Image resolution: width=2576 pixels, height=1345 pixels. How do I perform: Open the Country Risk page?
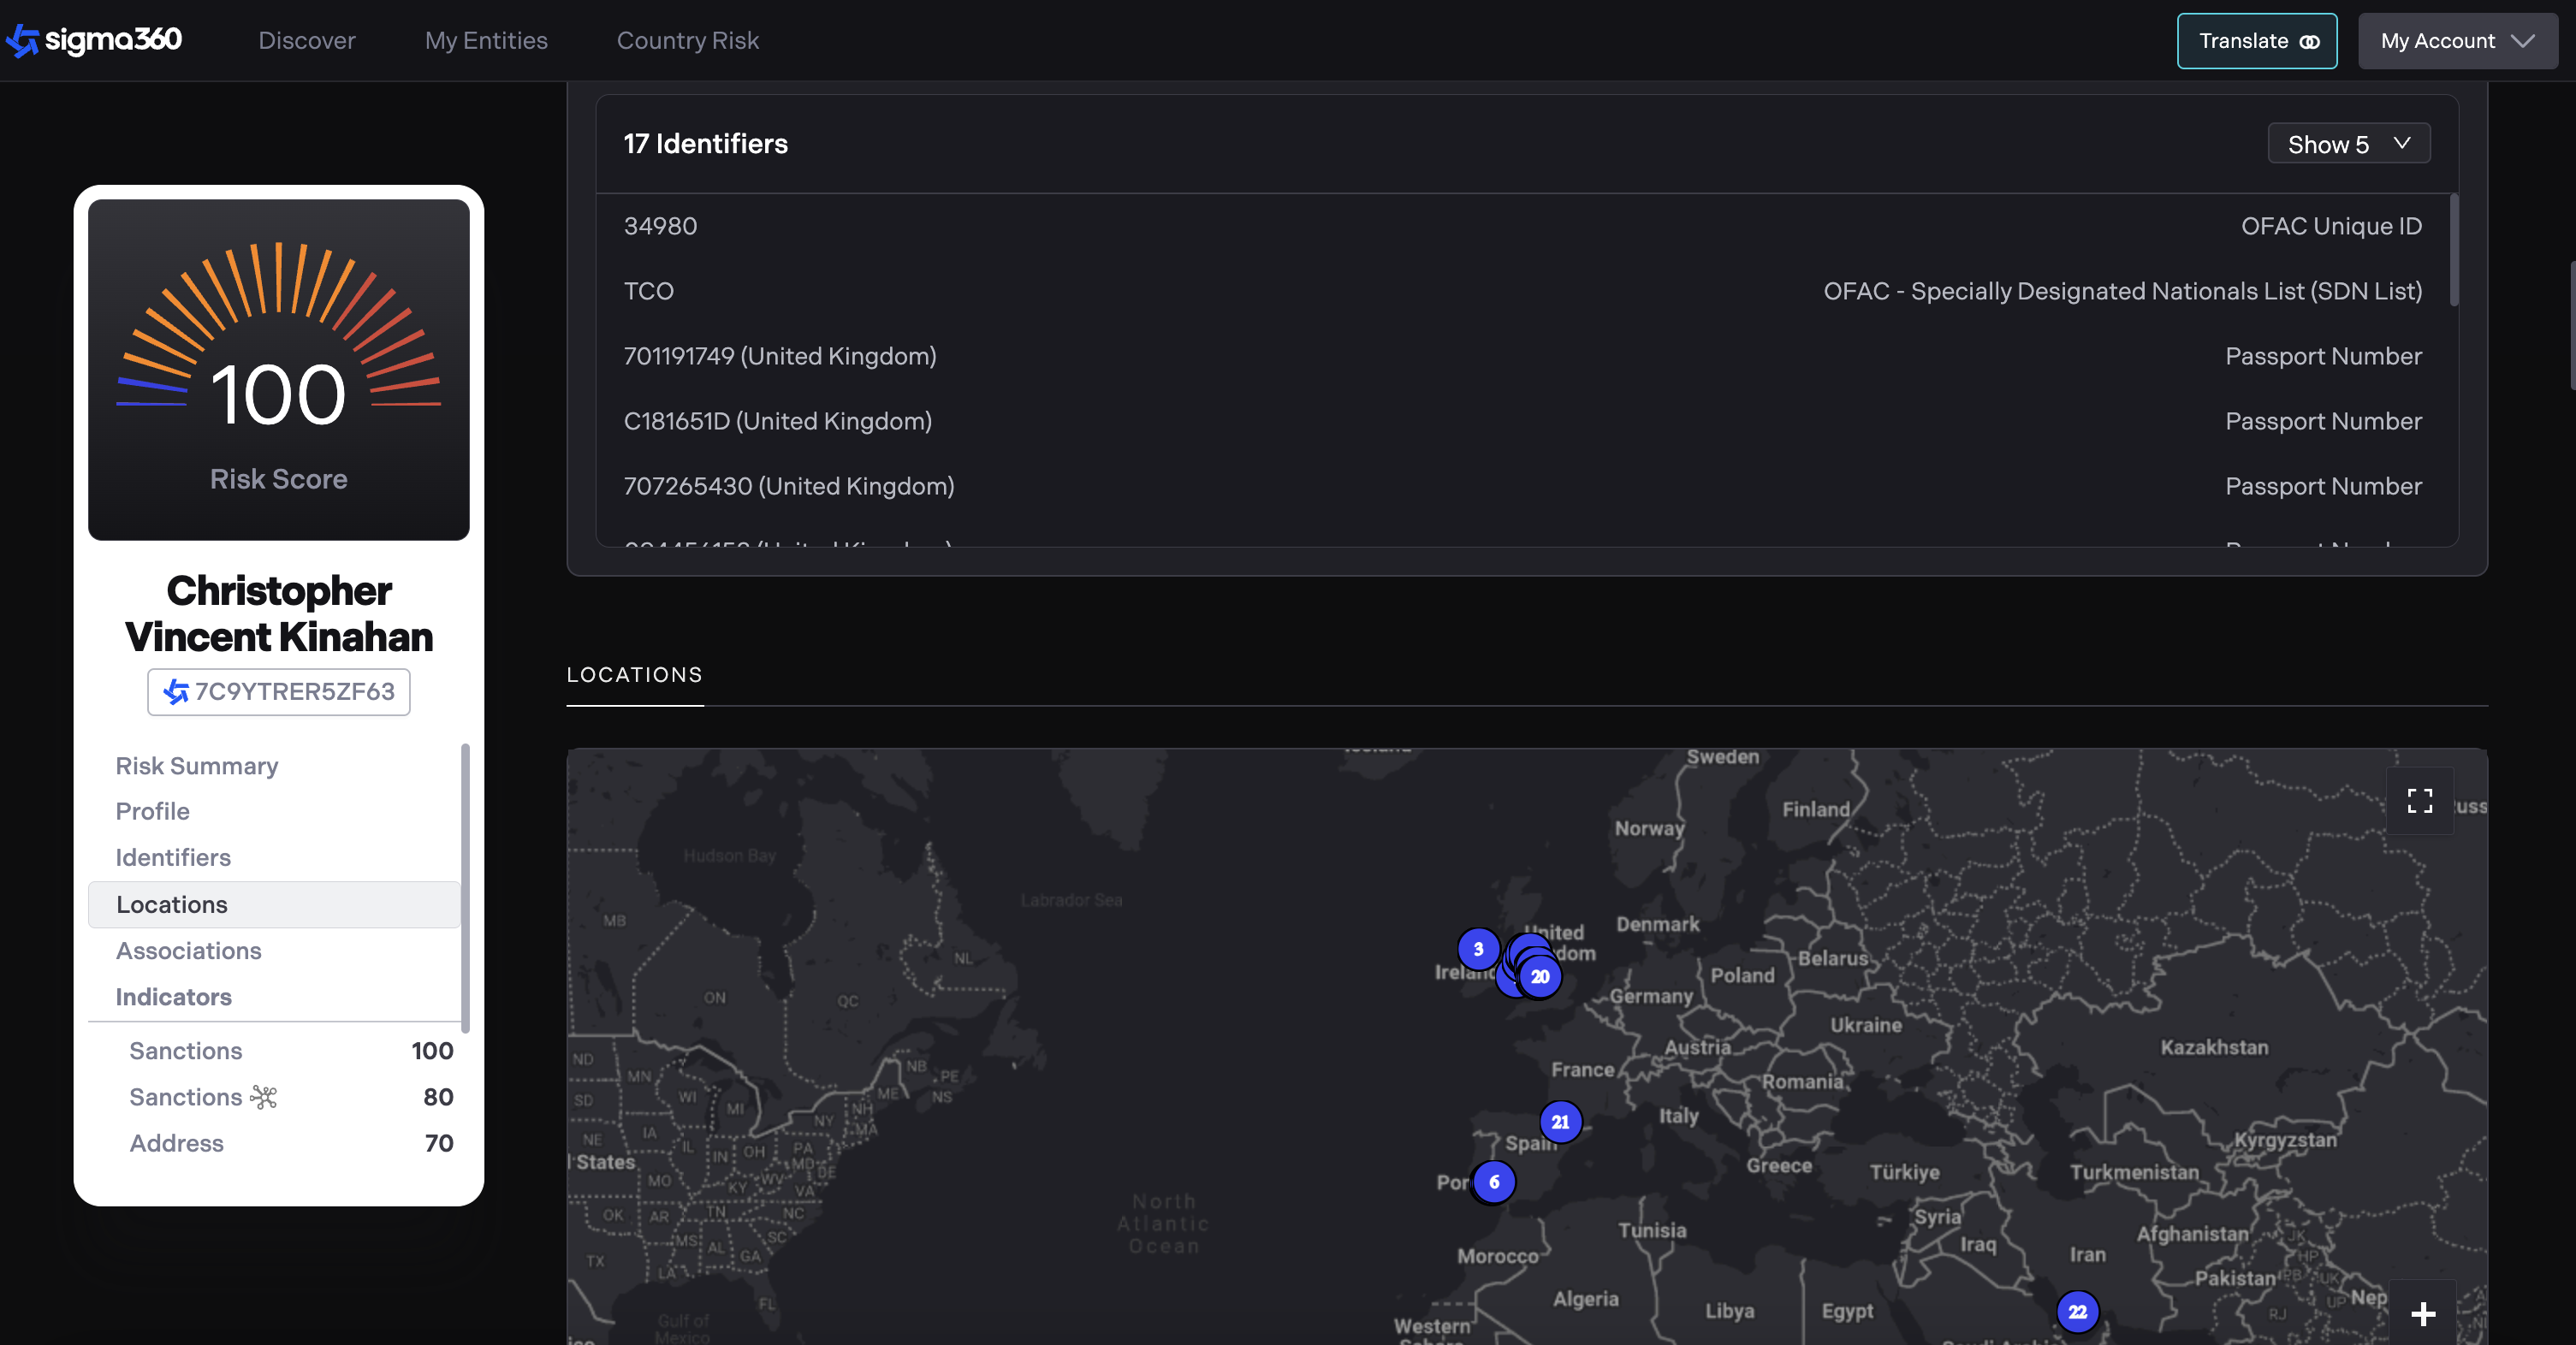[687, 41]
